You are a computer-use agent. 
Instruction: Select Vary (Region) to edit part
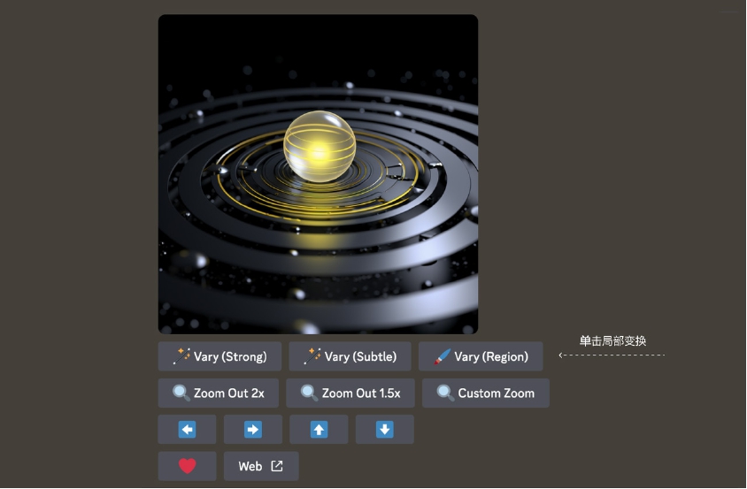tap(481, 356)
